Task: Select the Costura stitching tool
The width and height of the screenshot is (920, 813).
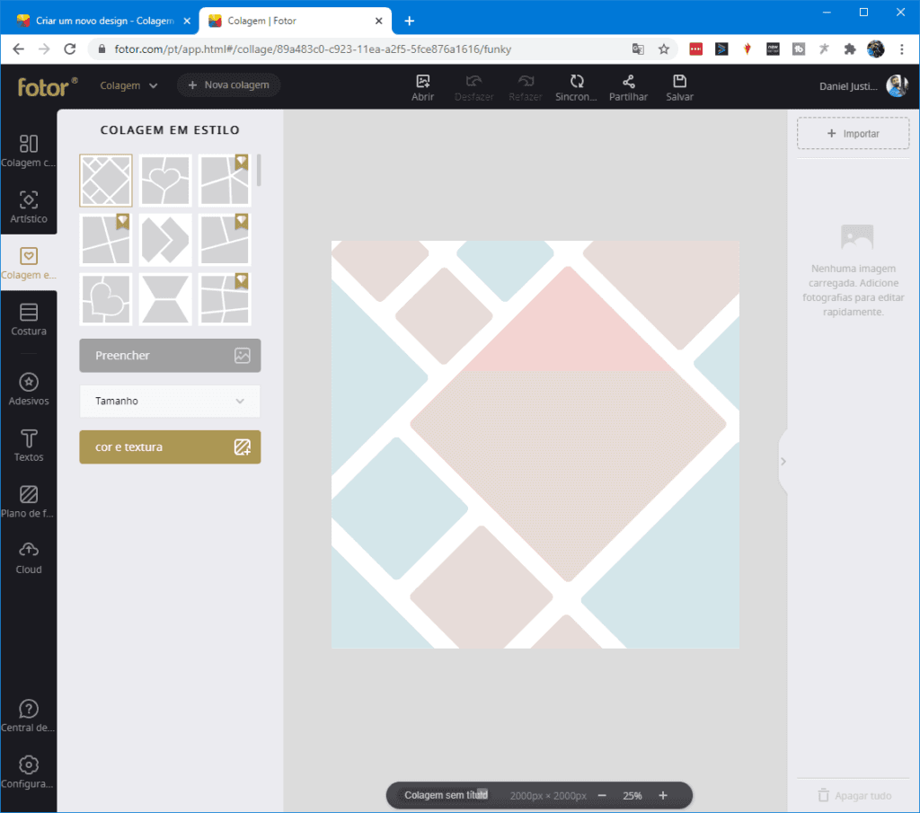Action: pos(29,319)
